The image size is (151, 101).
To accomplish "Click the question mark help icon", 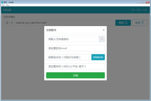I will pyautogui.click(x=102, y=39).
